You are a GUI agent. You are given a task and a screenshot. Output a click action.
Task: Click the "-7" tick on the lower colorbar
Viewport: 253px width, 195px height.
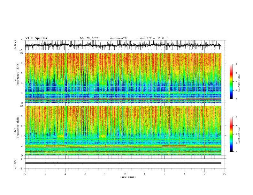pyautogui.click(x=235, y=152)
